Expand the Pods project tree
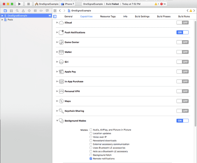 pyautogui.click(x=2, y=20)
